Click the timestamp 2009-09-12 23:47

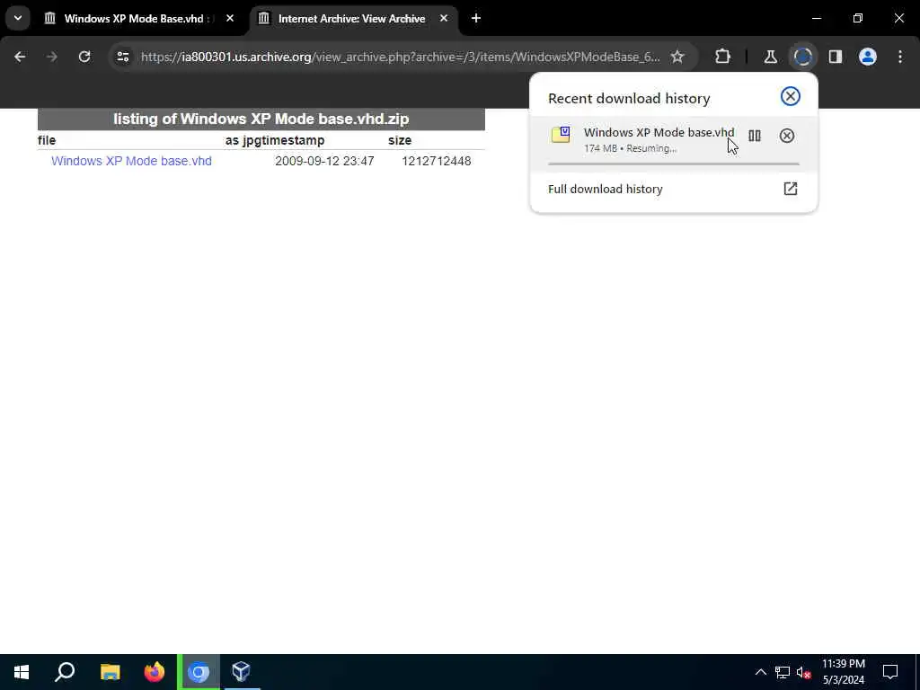click(x=324, y=161)
